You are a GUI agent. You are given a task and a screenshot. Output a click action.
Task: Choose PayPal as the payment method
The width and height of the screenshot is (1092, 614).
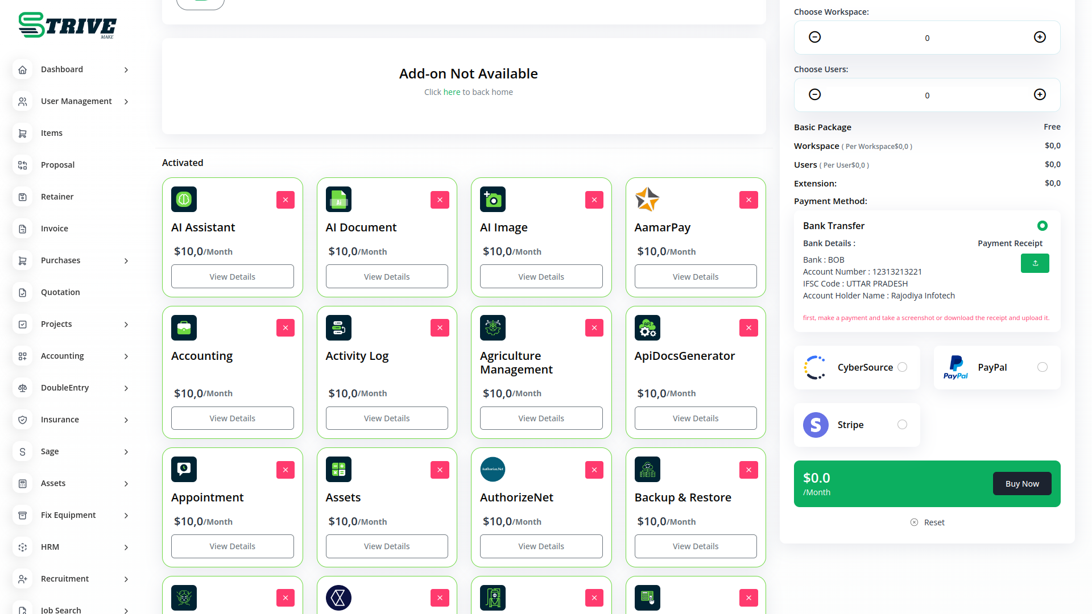coord(1042,367)
